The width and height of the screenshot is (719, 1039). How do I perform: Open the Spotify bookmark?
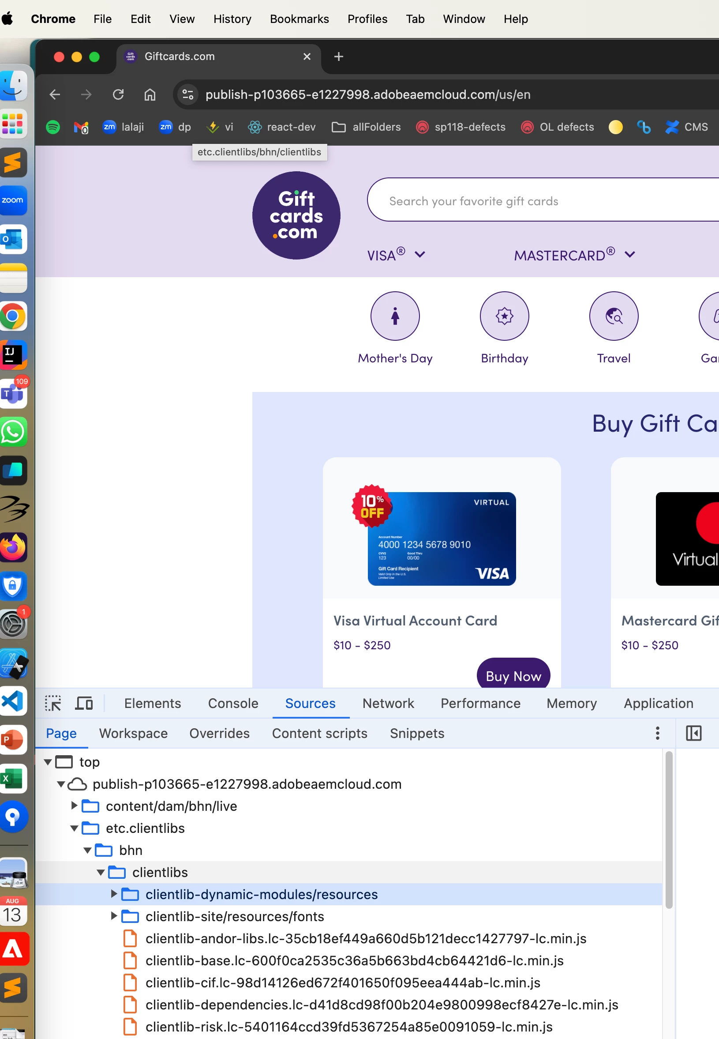(52, 127)
